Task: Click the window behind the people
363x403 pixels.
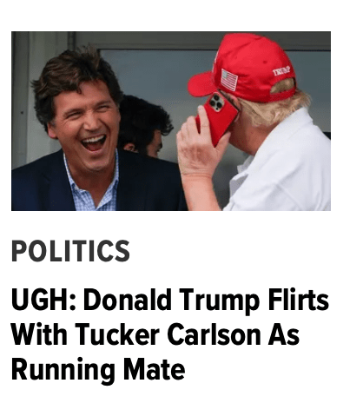Action: 156,76
